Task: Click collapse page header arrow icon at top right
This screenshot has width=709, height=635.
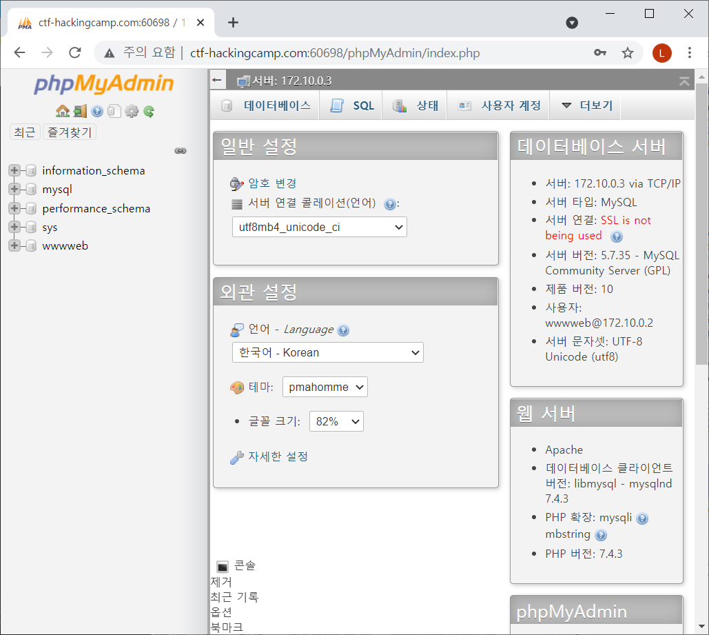Action: coord(684,81)
